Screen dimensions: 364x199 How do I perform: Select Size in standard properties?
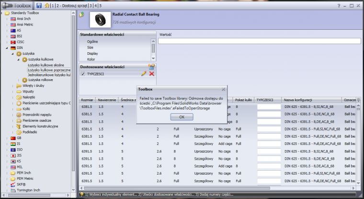tap(90, 47)
